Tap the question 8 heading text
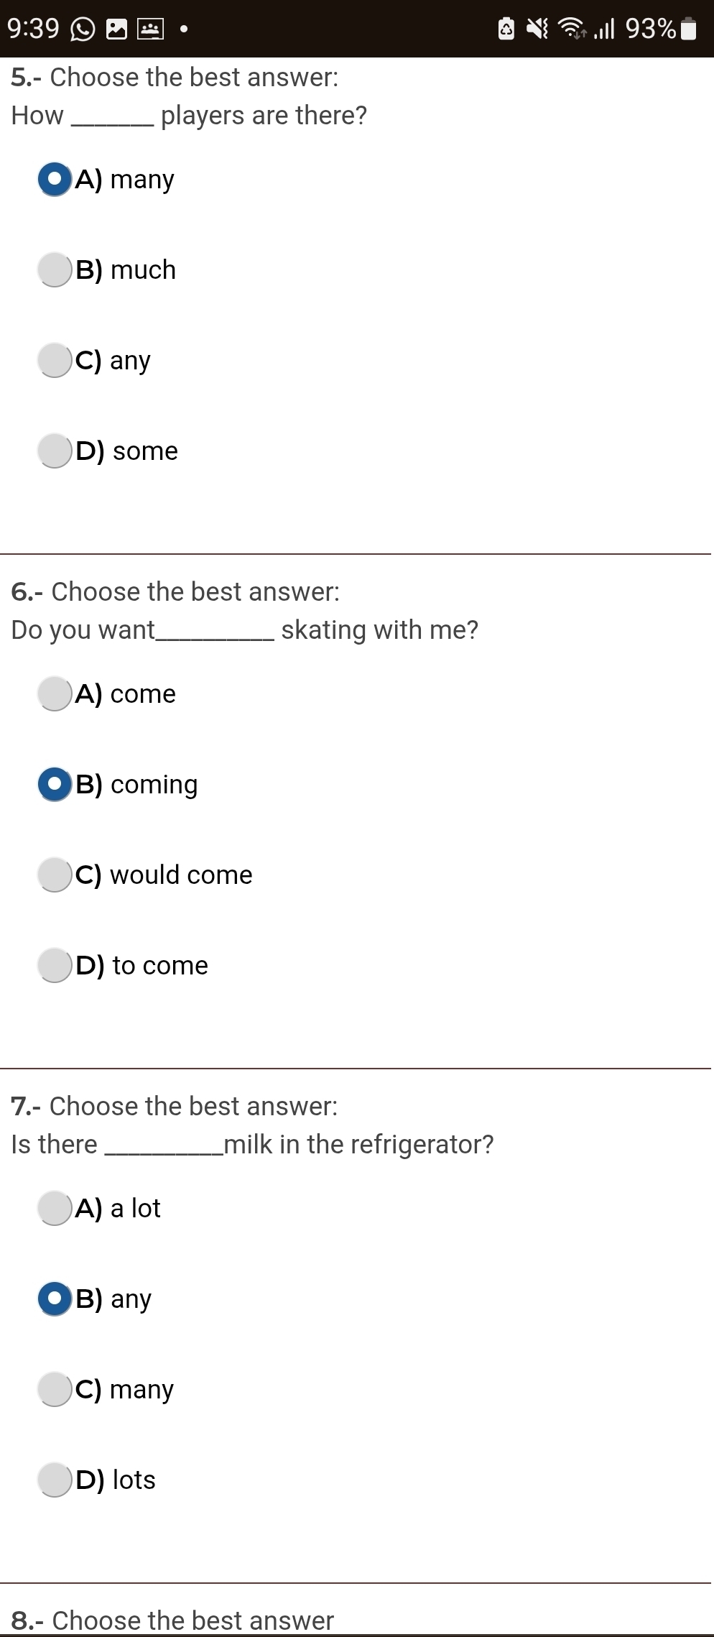This screenshot has height=1637, width=714. tap(172, 1620)
